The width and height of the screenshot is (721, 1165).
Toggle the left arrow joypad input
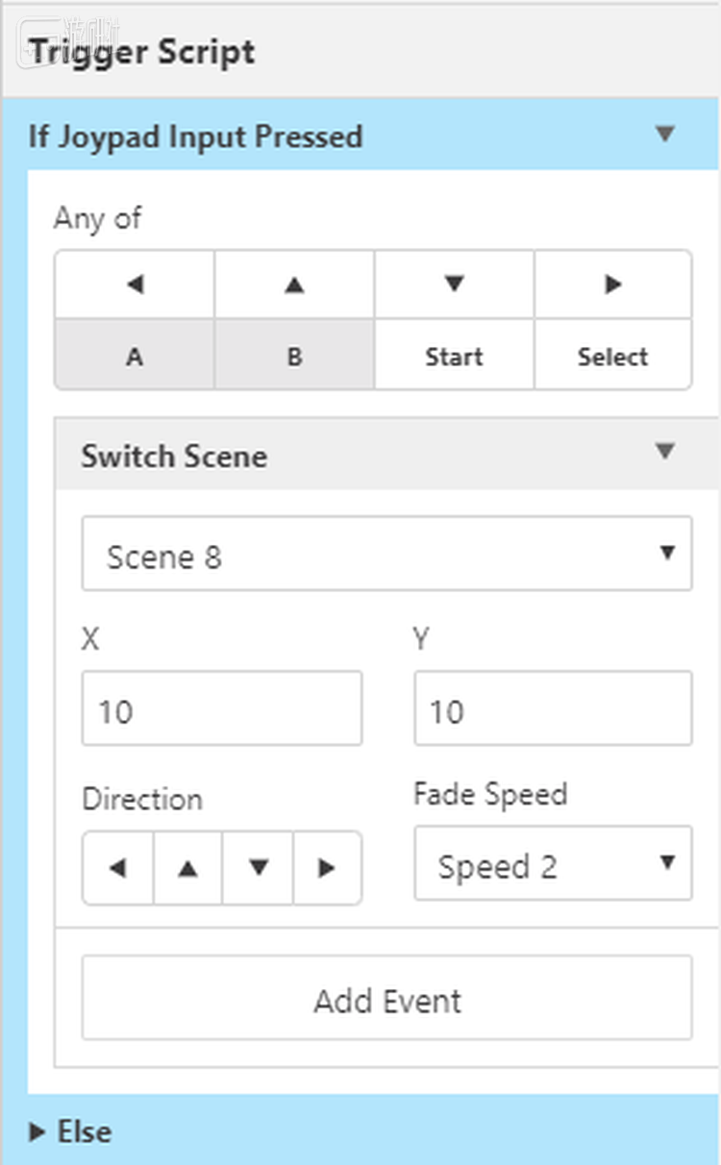coord(135,285)
